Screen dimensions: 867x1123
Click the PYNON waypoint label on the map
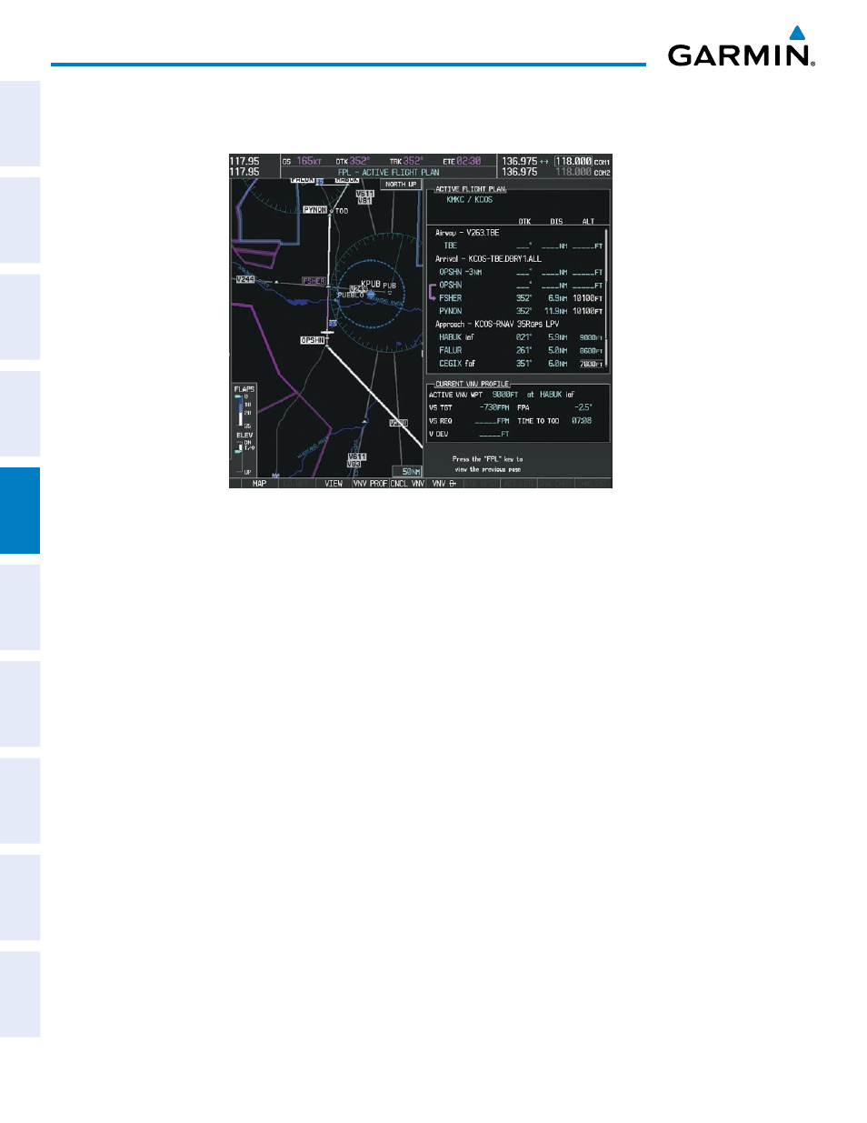(314, 210)
